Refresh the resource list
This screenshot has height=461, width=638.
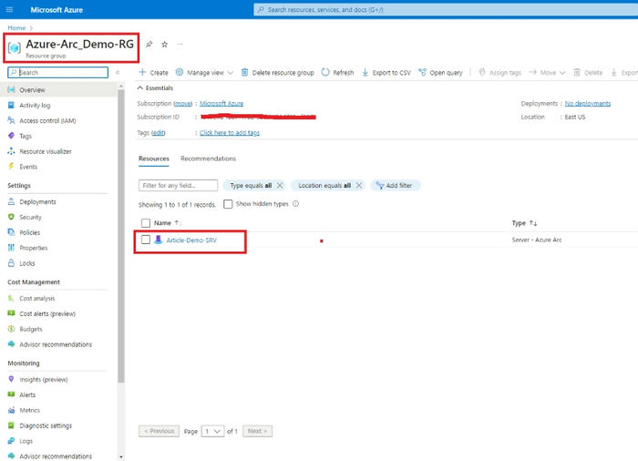[x=337, y=72]
